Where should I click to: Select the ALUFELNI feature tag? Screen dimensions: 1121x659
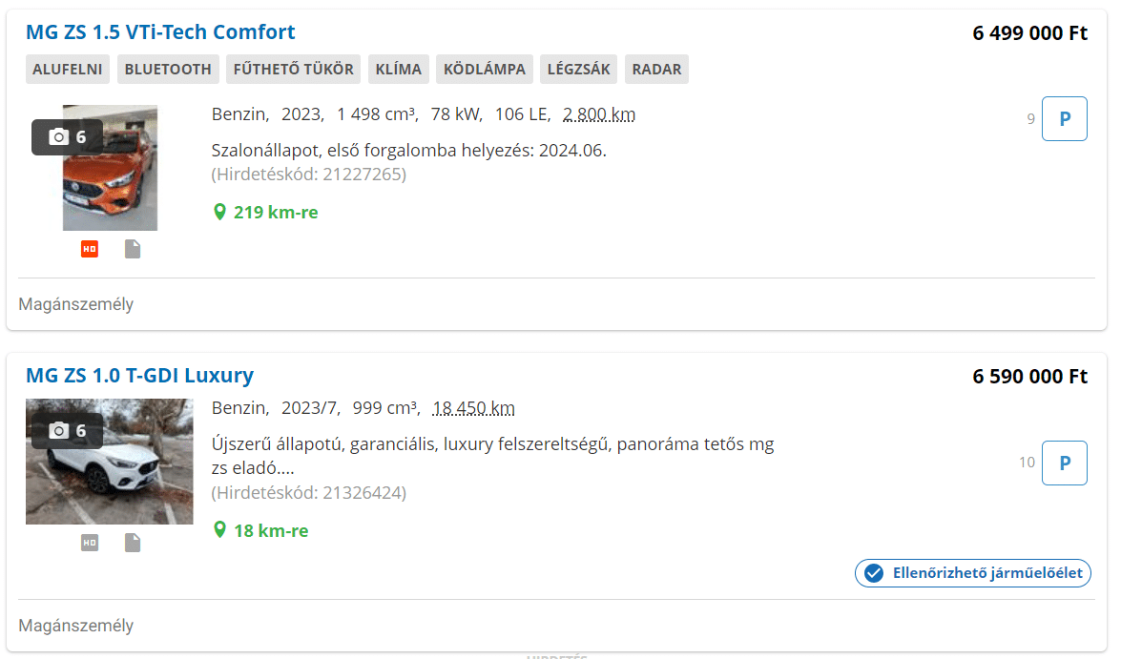coord(68,70)
